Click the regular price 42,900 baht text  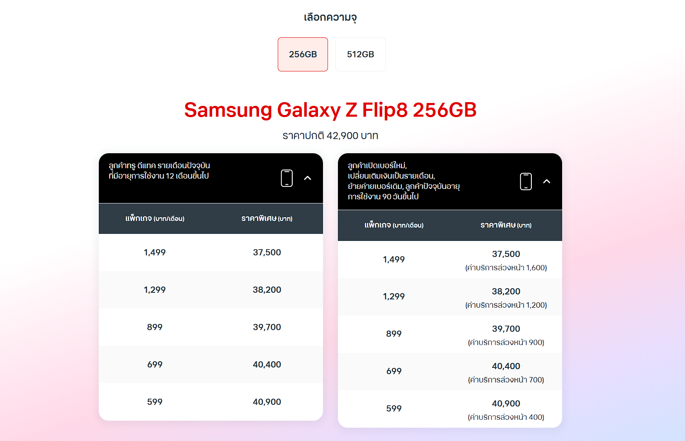click(330, 136)
